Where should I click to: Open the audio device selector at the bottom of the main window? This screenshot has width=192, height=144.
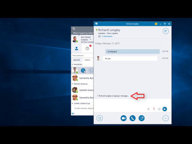click(73, 114)
